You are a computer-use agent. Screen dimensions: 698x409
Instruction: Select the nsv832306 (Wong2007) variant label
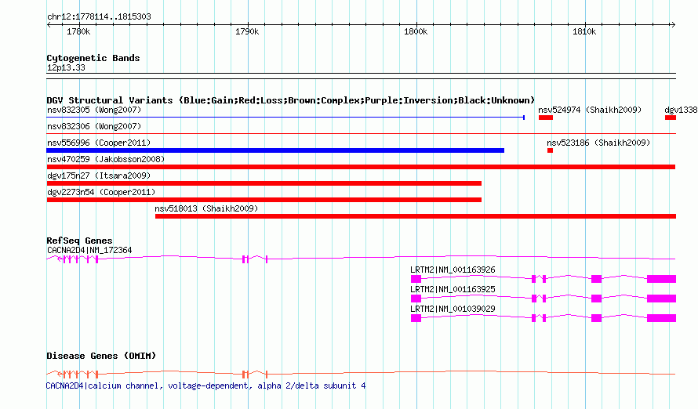click(x=94, y=126)
